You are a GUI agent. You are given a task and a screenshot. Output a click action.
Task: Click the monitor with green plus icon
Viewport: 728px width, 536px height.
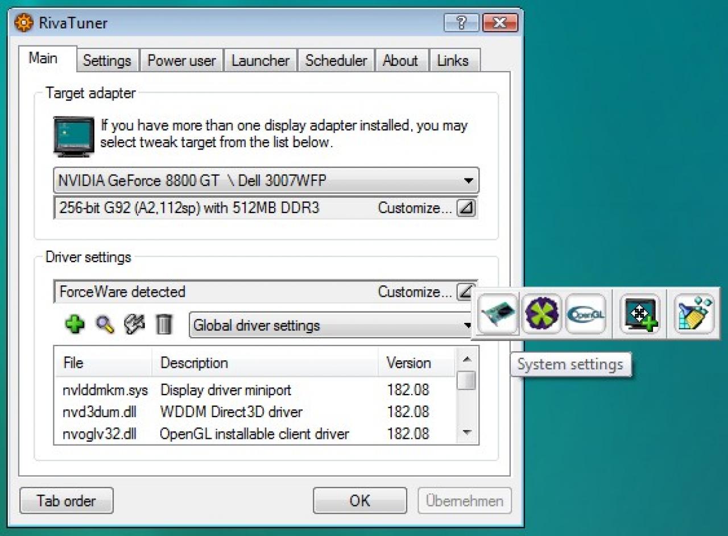pos(640,314)
